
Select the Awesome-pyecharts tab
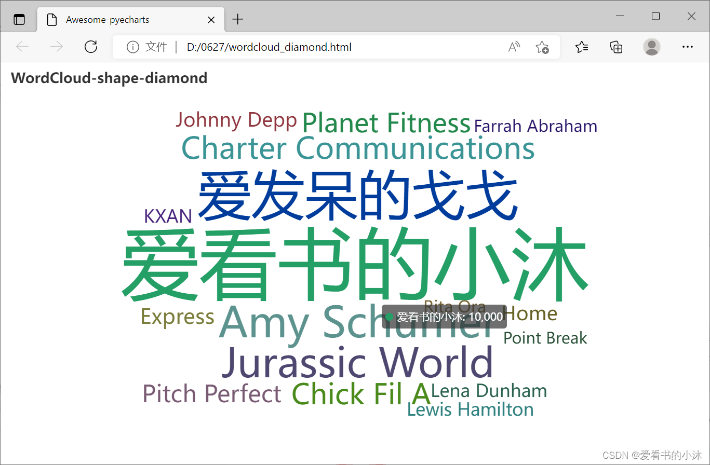coord(131,20)
